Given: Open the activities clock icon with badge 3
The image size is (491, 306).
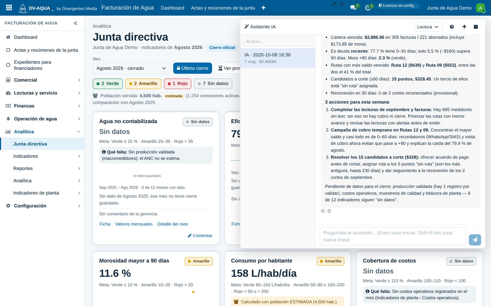Looking at the screenshot, I should [x=368, y=8].
